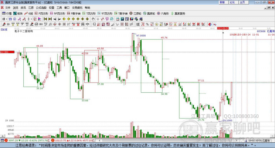Open the 江恩 menu
Screen dimensions: 275x148
[31, 8]
